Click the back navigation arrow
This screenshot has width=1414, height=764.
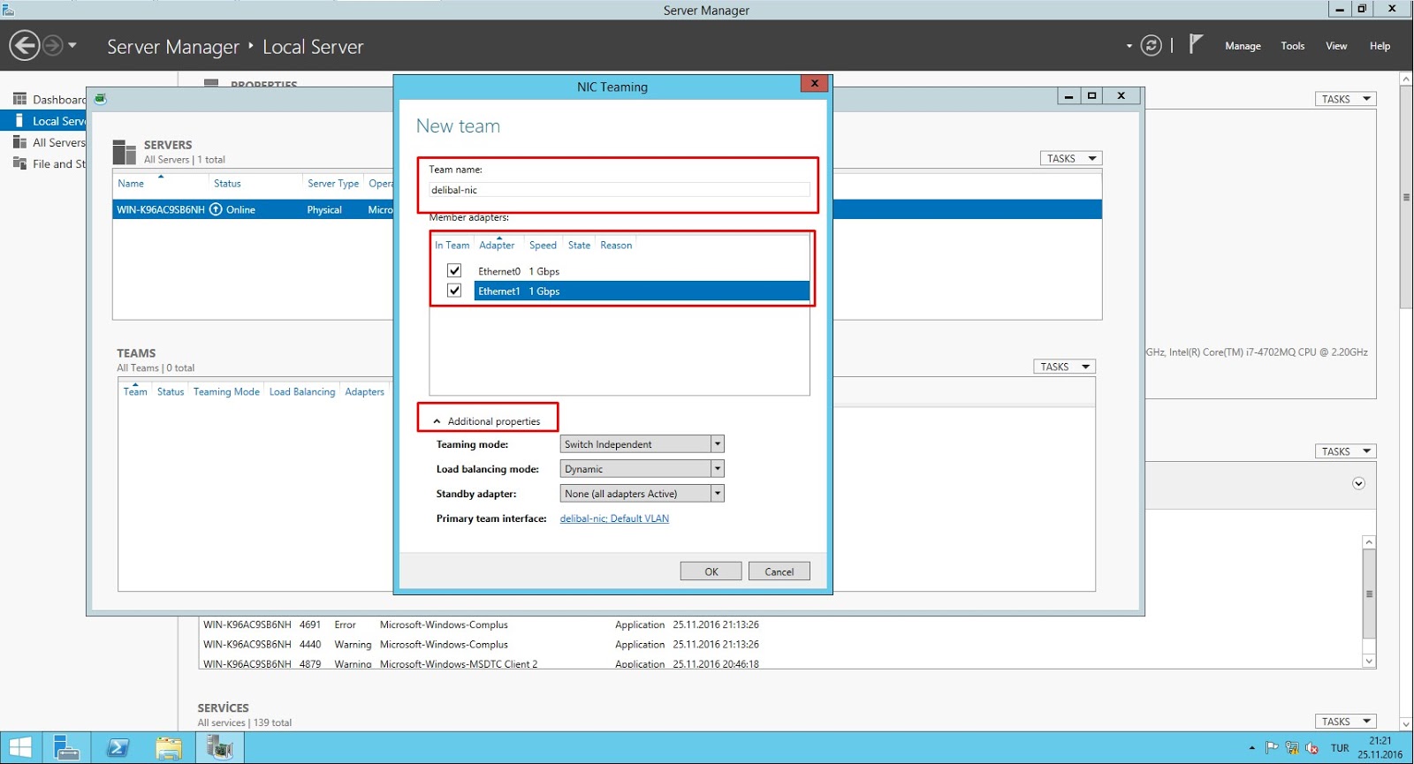coord(25,45)
